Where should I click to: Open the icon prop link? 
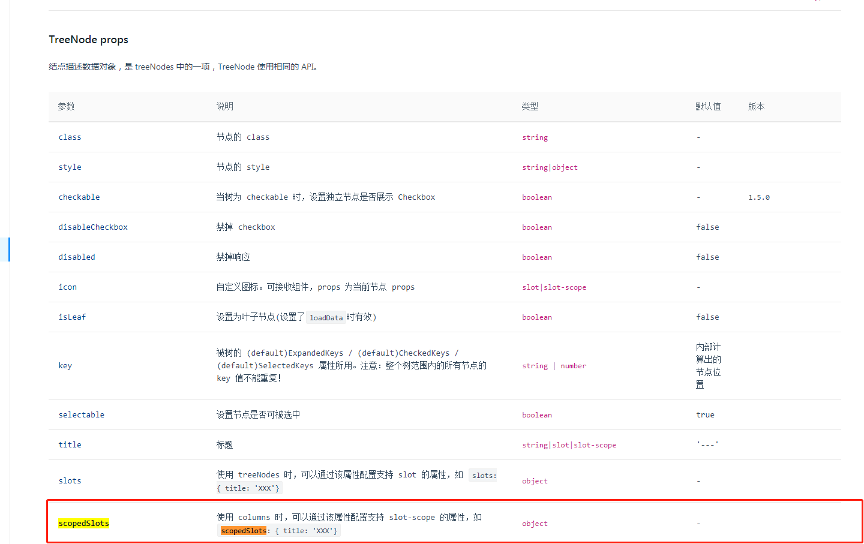point(67,287)
